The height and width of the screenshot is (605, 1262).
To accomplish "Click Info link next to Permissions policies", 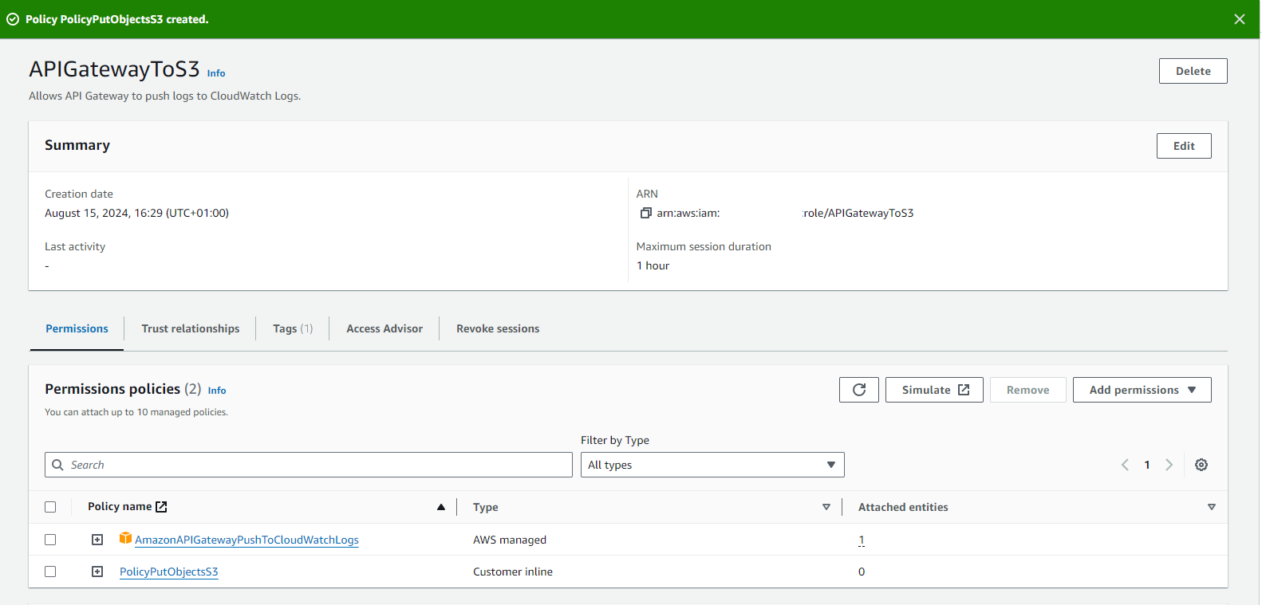I will [x=217, y=391].
